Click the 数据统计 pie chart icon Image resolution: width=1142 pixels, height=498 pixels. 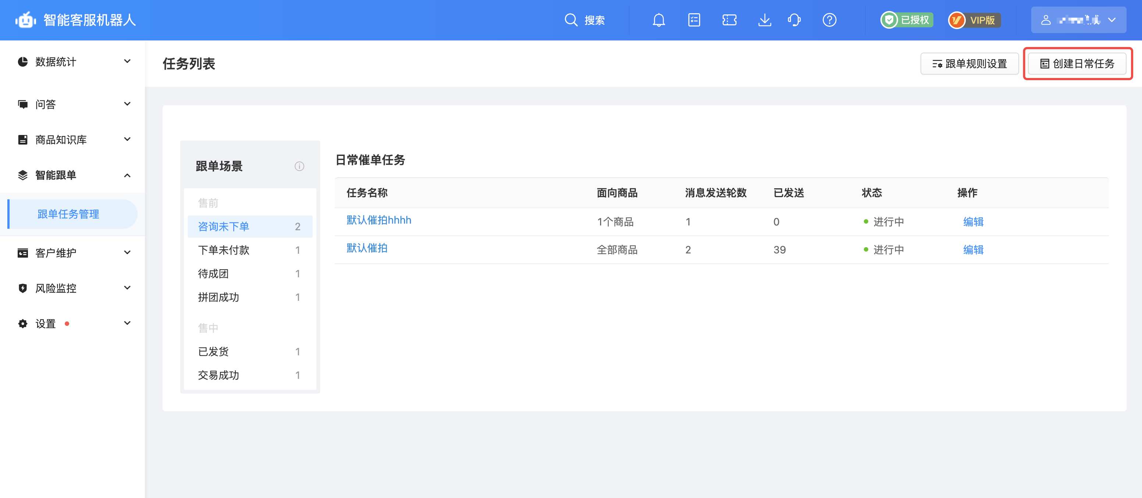(x=22, y=61)
